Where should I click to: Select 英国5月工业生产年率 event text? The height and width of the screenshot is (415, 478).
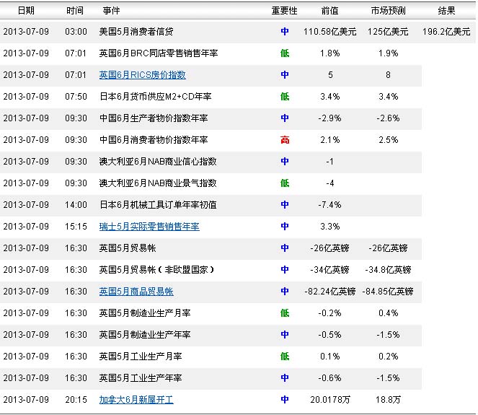(x=141, y=378)
